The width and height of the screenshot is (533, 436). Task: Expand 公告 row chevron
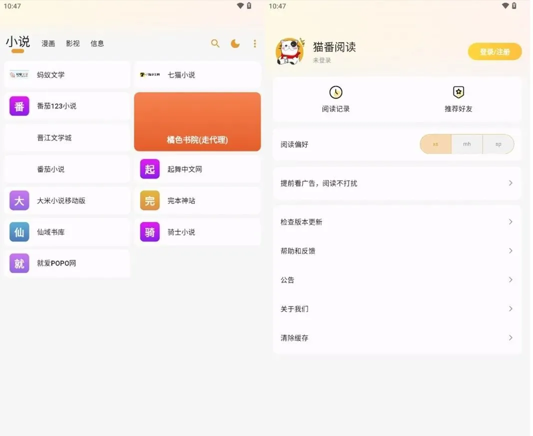[511, 280]
